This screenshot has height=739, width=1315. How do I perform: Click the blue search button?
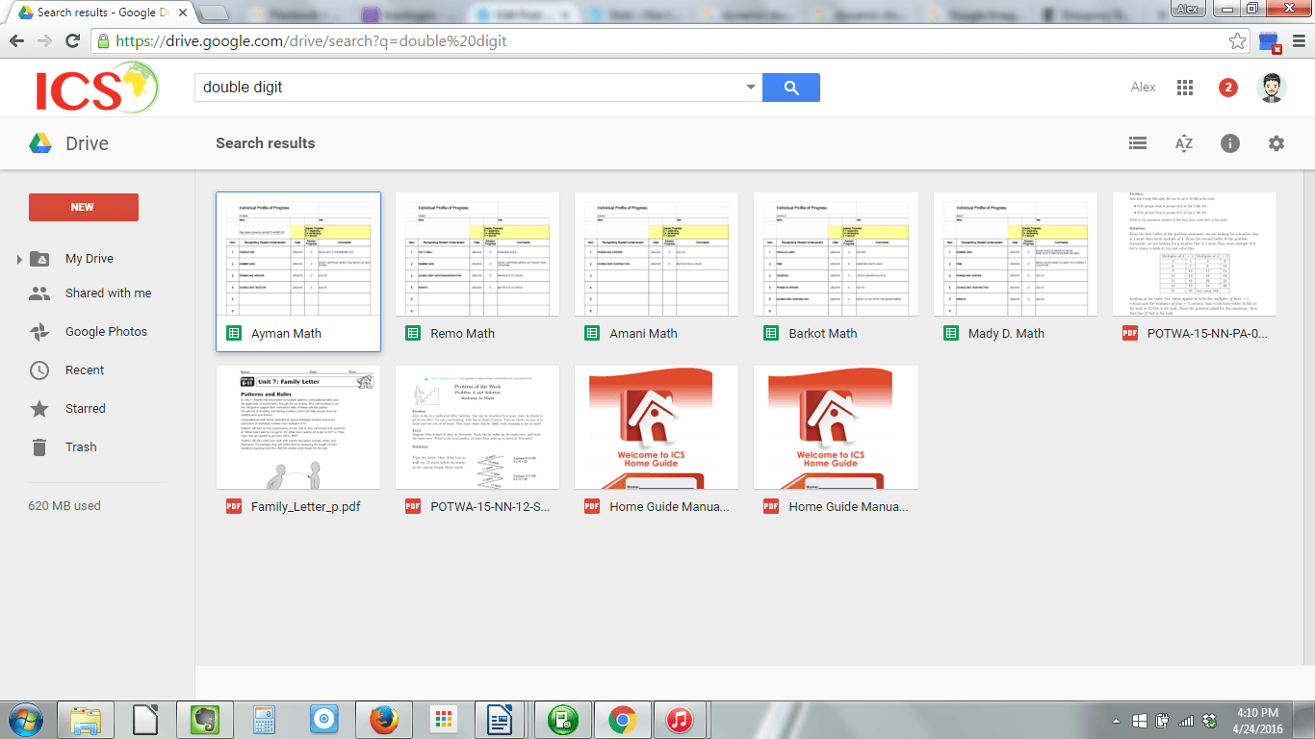790,88
